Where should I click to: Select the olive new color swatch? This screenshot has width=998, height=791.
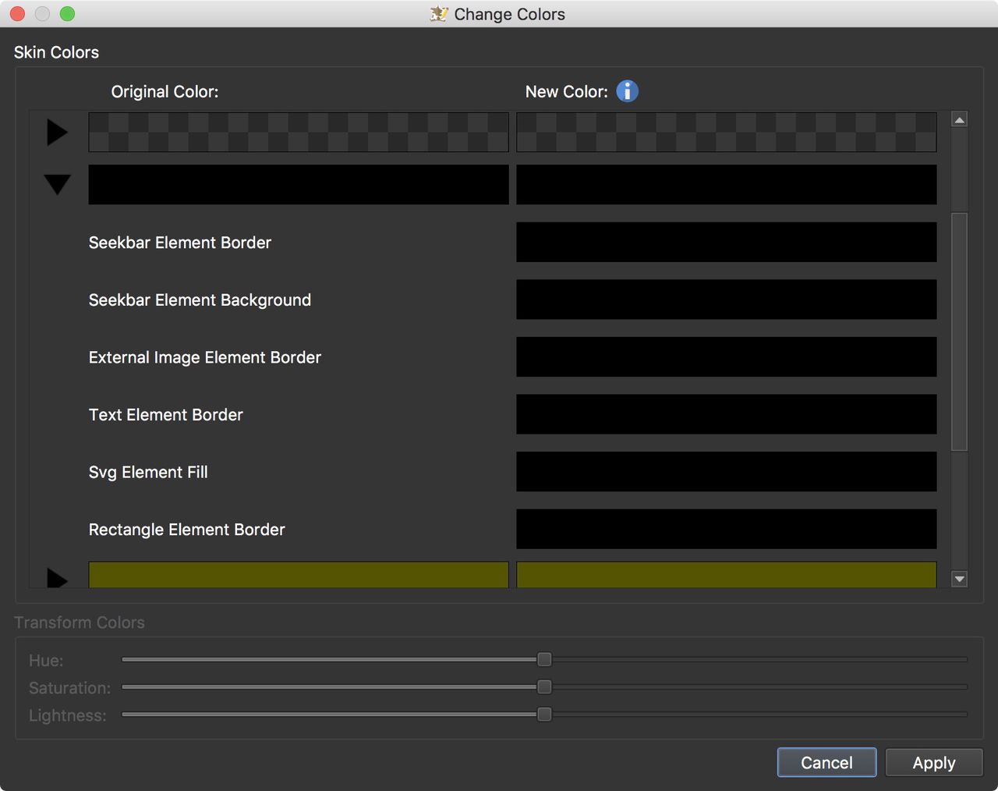tap(726, 576)
